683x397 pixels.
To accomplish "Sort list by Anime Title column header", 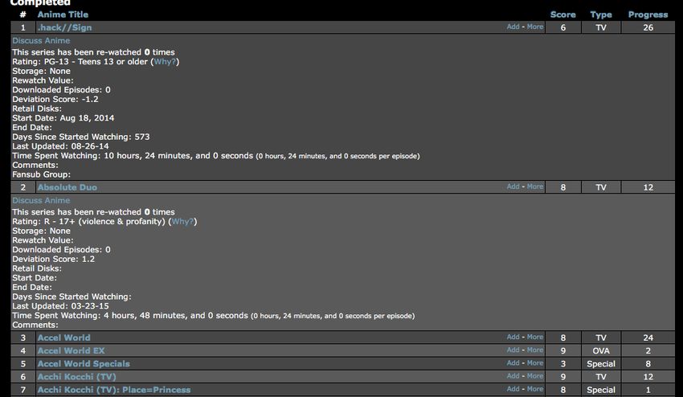I will (x=63, y=14).
